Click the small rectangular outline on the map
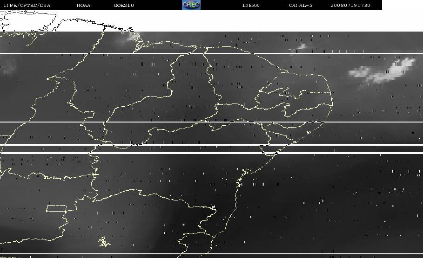Image resolution: width=423 pixels, height=258 pixels. coord(56,208)
